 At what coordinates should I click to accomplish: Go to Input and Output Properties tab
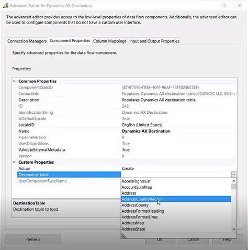154,41
